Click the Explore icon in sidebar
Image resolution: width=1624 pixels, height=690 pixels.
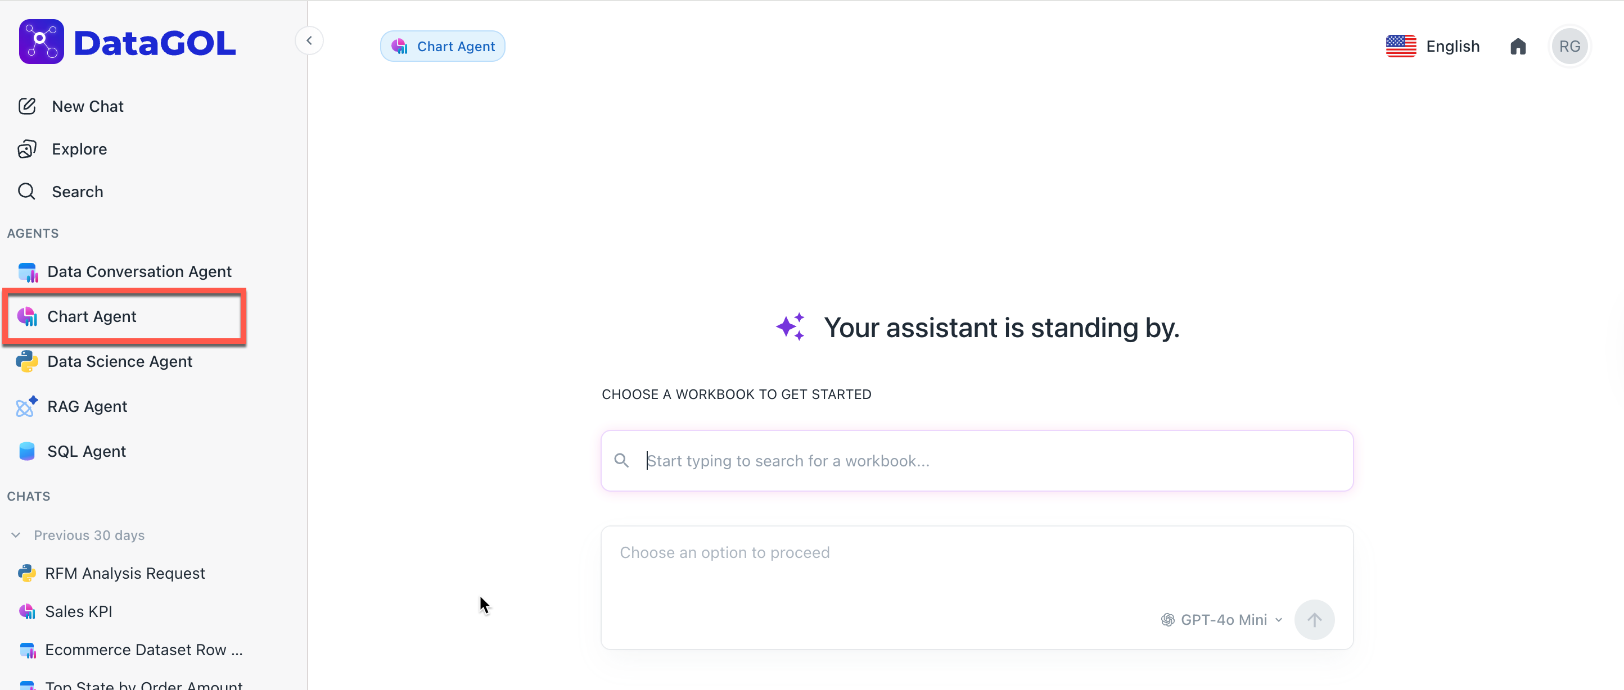[x=27, y=149]
